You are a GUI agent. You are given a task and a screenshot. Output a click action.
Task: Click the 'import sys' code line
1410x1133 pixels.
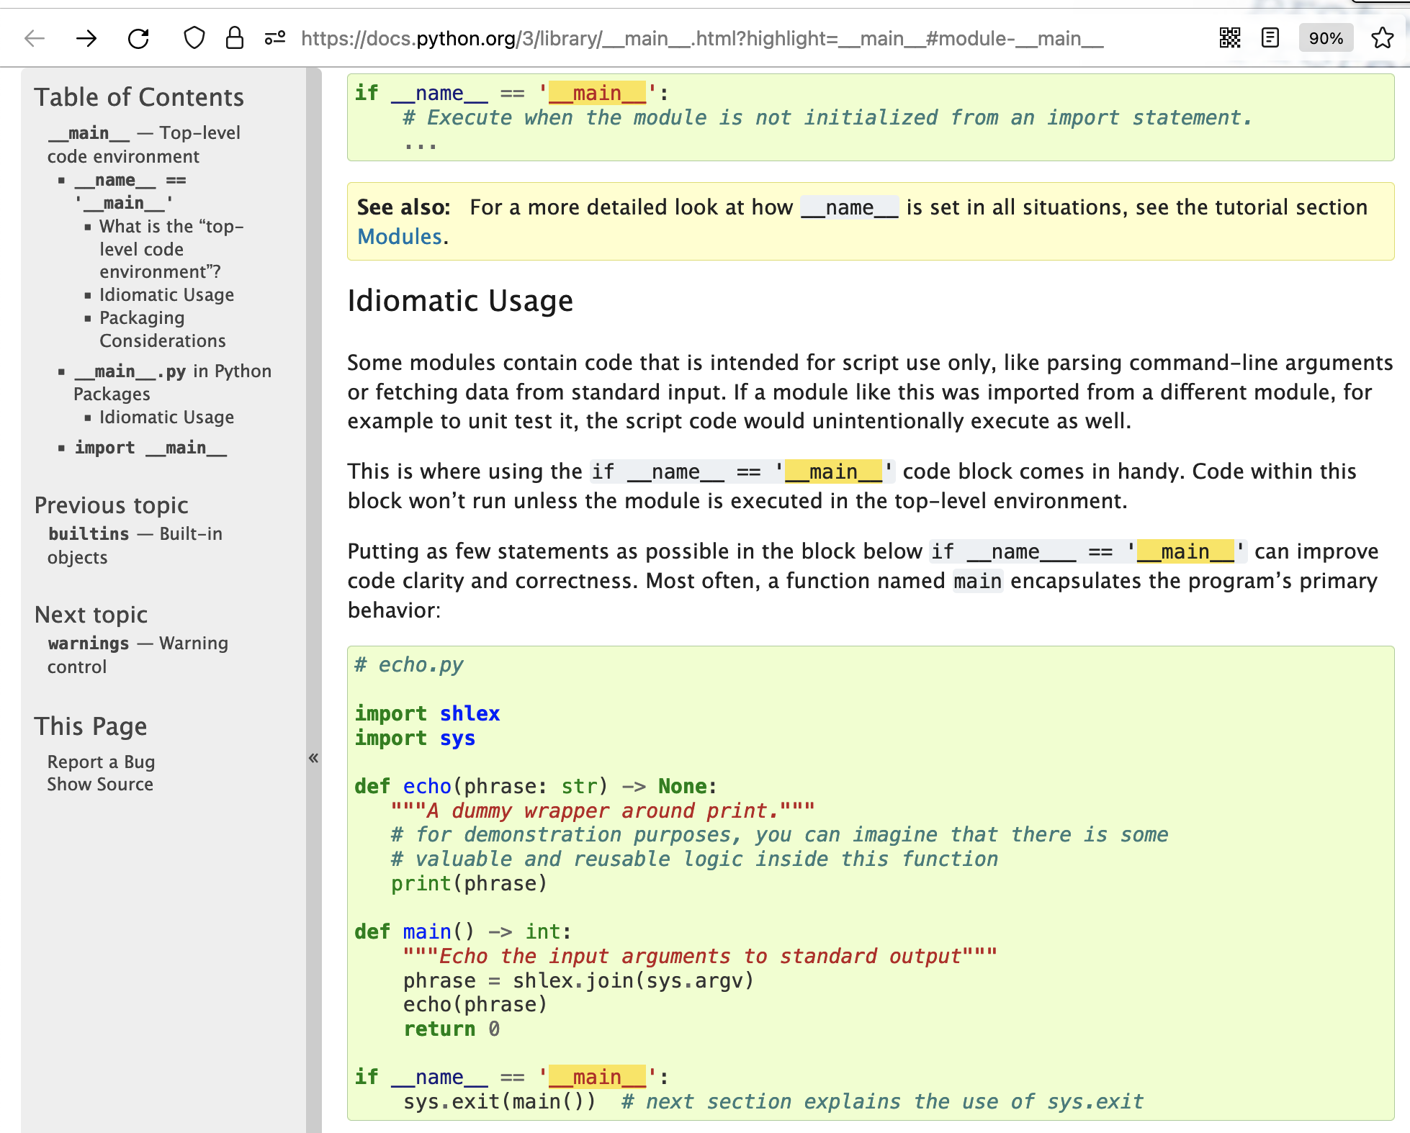tap(415, 738)
